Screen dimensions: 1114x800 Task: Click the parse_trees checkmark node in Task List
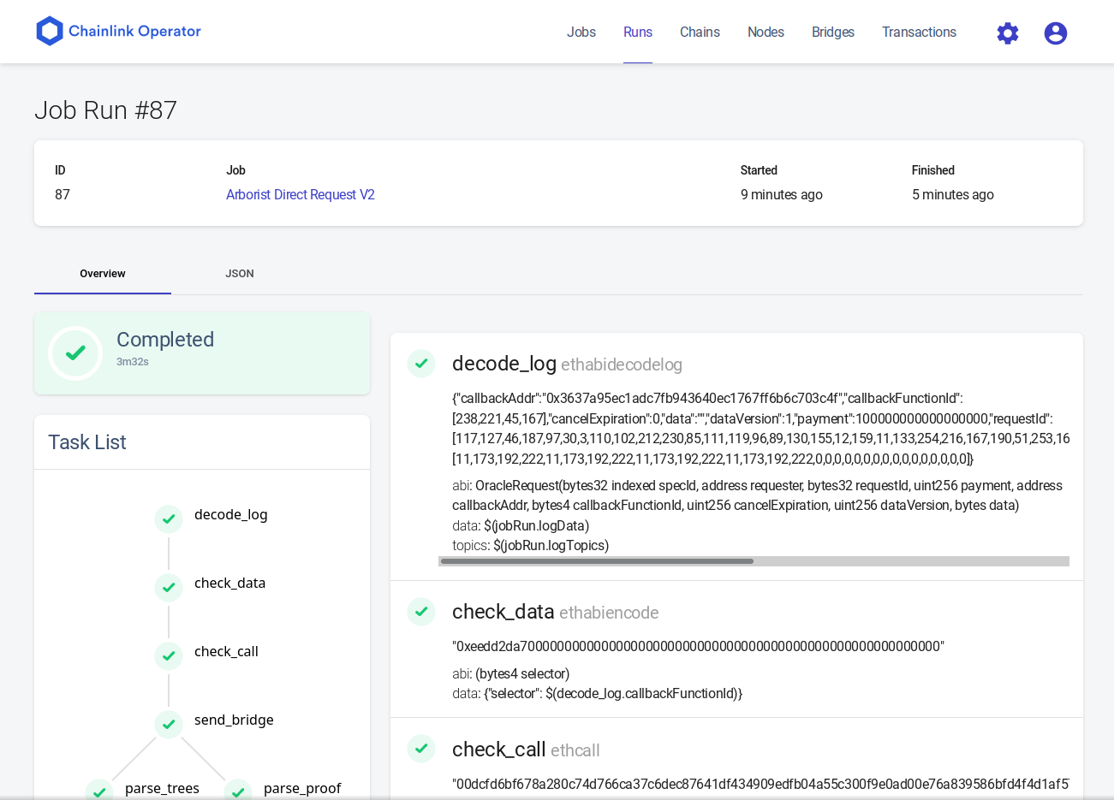pyautogui.click(x=99, y=791)
